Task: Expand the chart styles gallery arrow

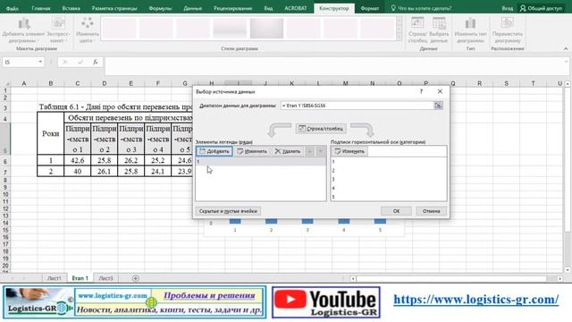Action: click(400, 37)
